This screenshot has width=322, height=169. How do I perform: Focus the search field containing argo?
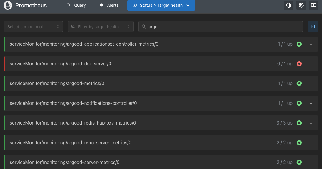click(x=221, y=26)
